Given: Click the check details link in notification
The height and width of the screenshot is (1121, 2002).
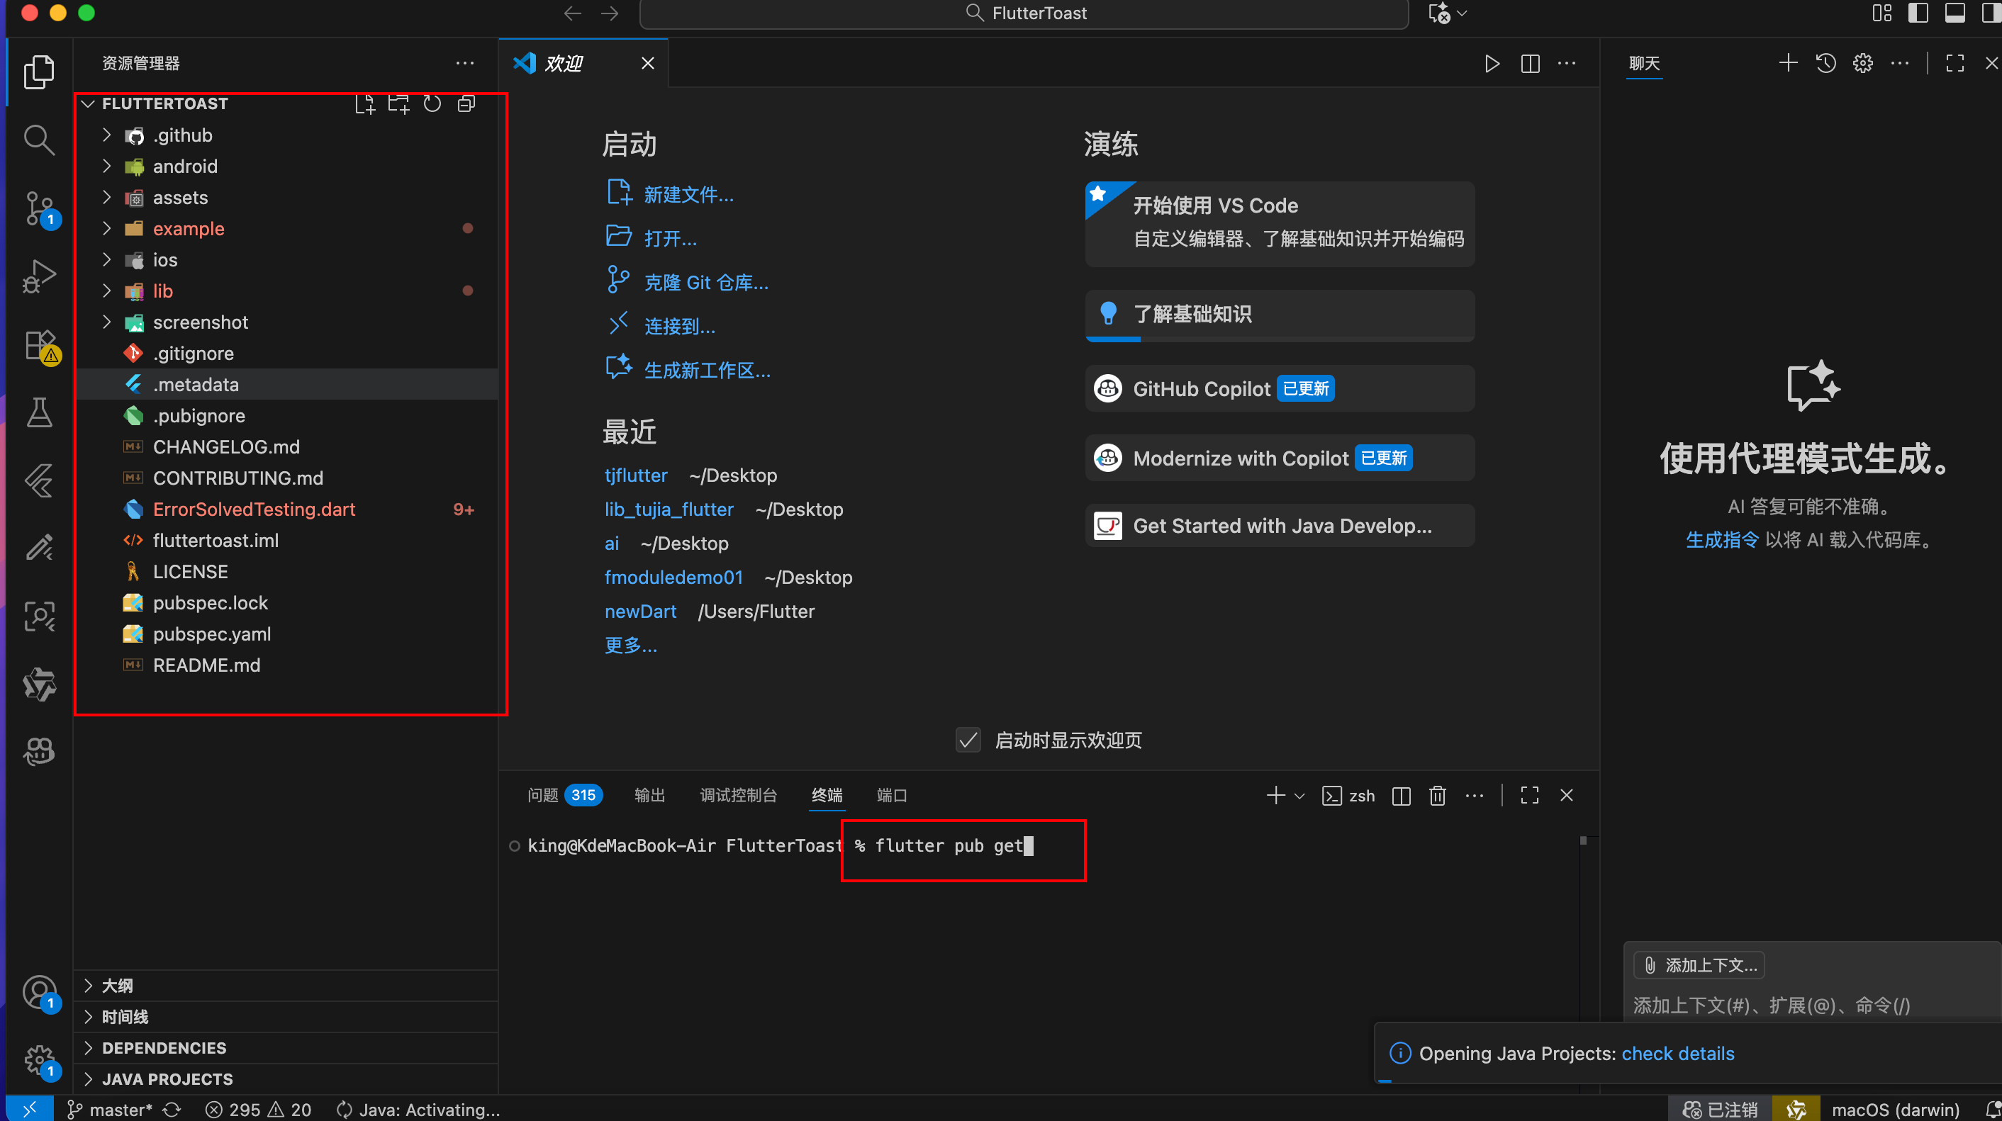Looking at the screenshot, I should (x=1677, y=1054).
